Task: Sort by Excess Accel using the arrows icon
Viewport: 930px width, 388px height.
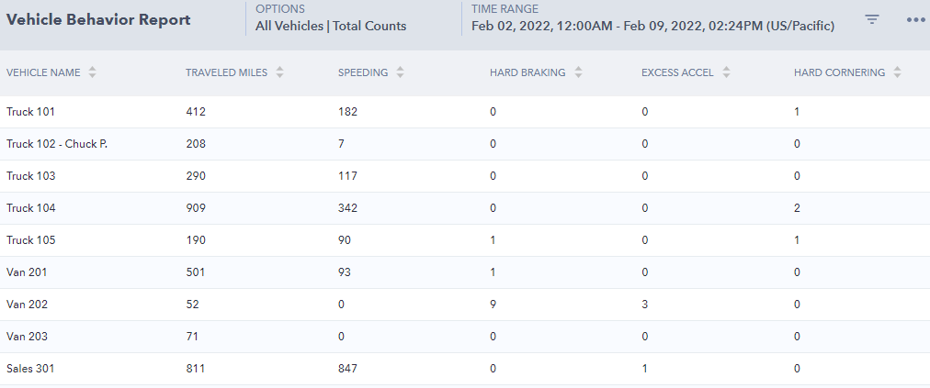Action: pos(726,72)
